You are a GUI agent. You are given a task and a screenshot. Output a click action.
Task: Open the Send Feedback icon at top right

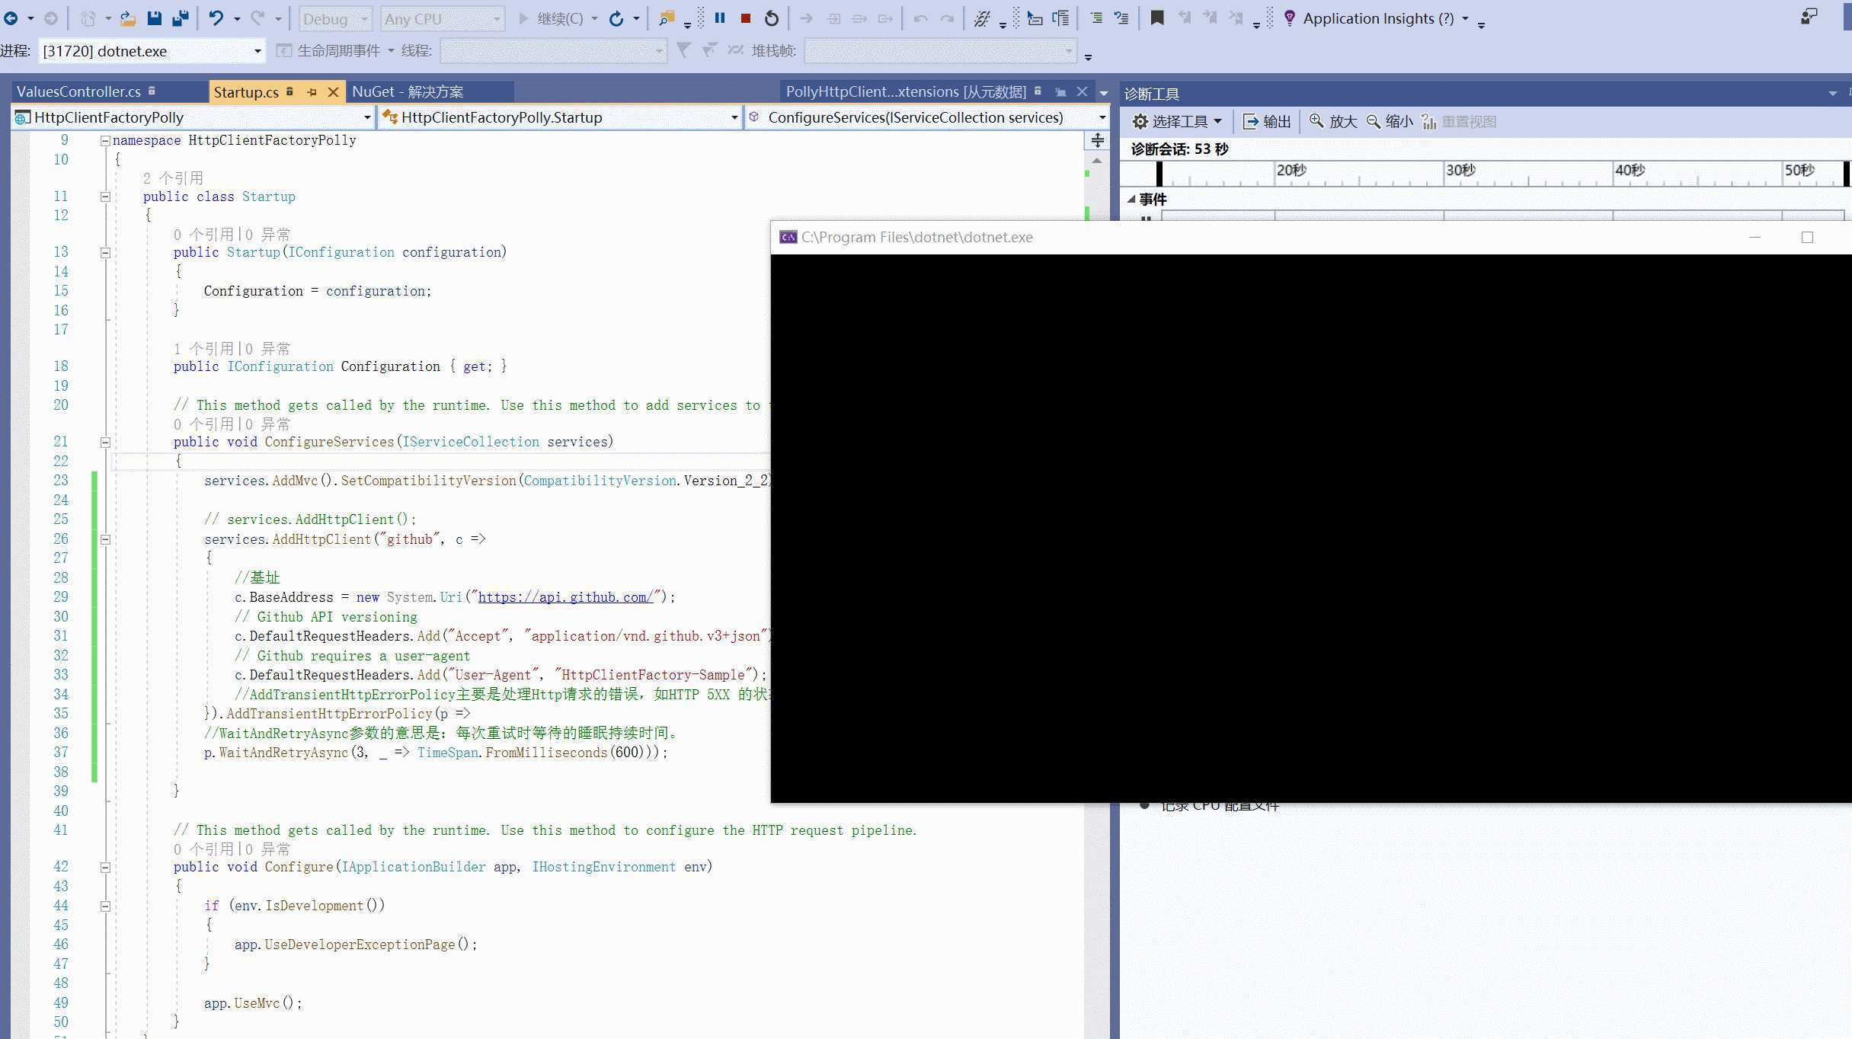click(x=1809, y=17)
